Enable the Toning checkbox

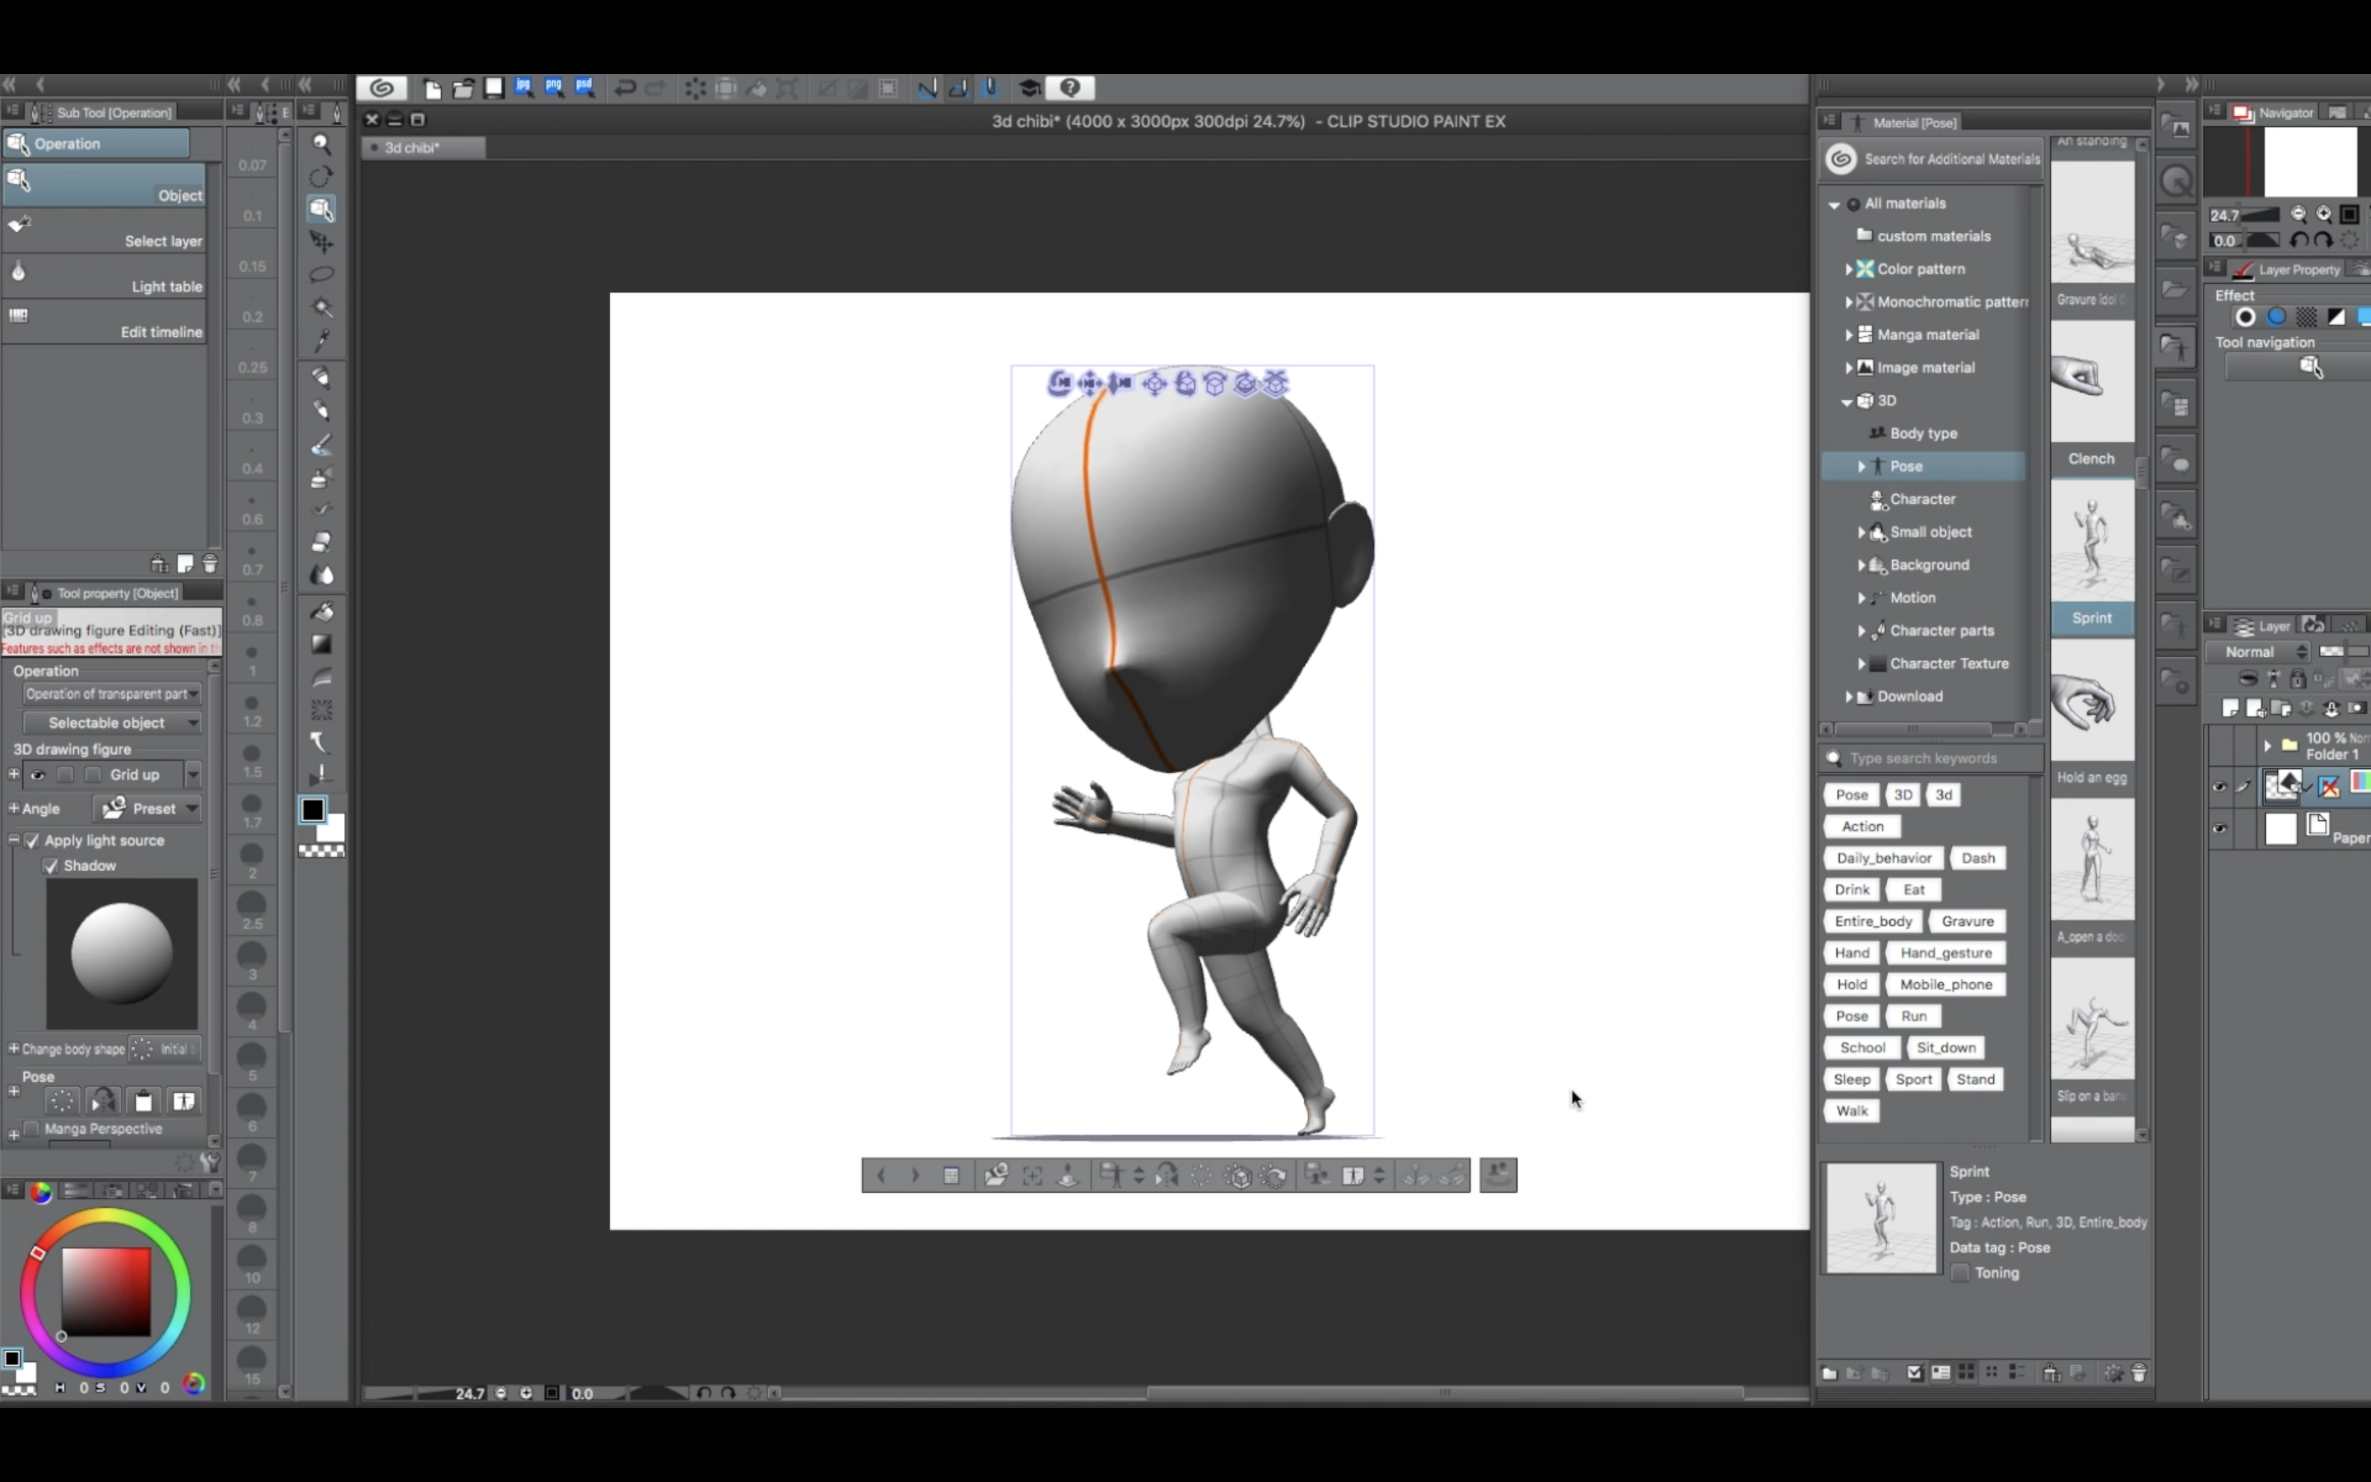pos(1960,1272)
